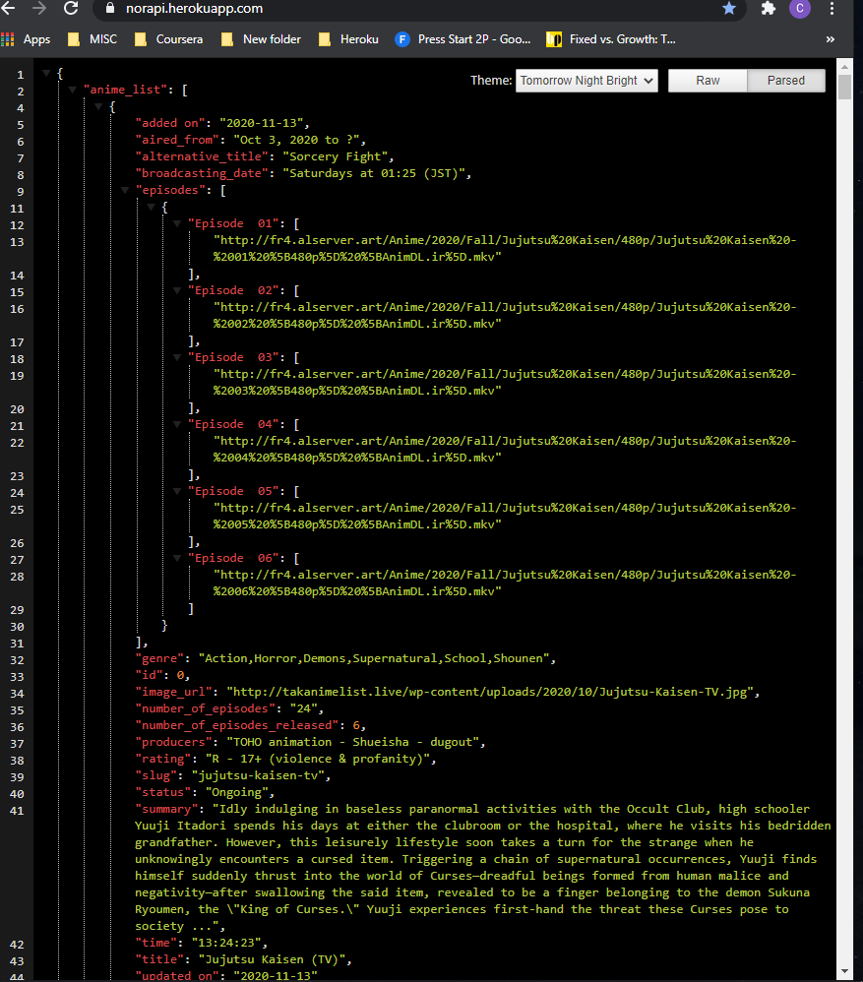Open the Heroku bookmarks folder

pos(348,39)
